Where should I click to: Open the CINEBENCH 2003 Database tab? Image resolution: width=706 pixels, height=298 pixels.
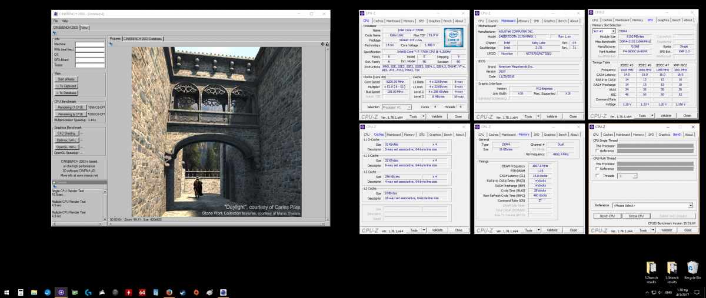[142, 38]
